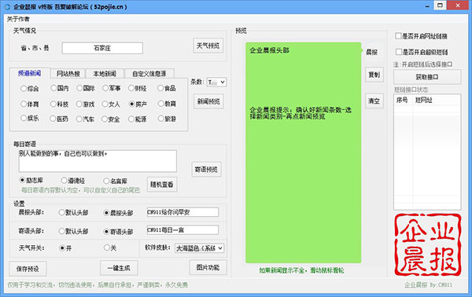This screenshot has height=297, width=472.
Task: Select the 安全 news category
Action: 111,119
